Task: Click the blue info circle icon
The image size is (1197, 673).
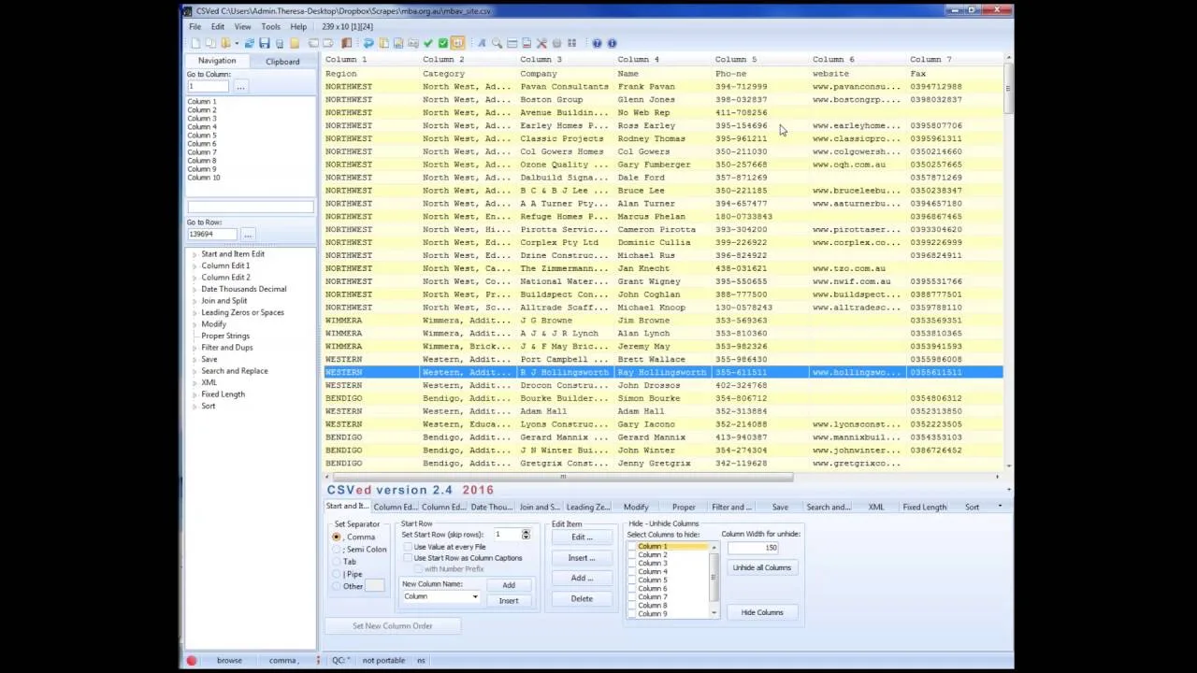Action: (612, 43)
